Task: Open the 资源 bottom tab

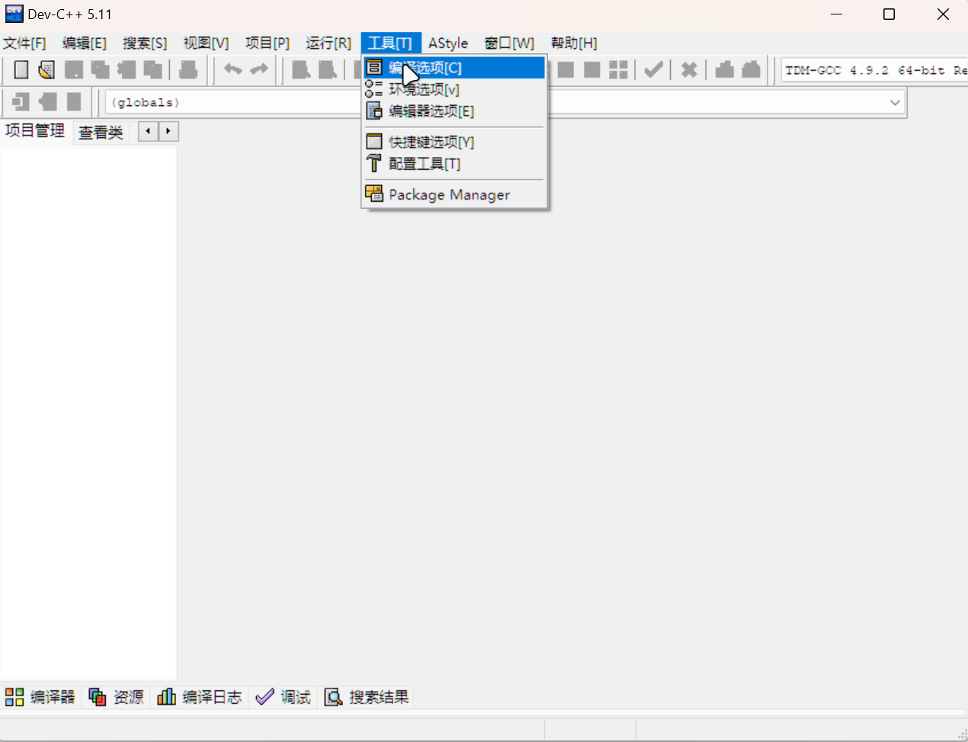Action: pyautogui.click(x=117, y=697)
